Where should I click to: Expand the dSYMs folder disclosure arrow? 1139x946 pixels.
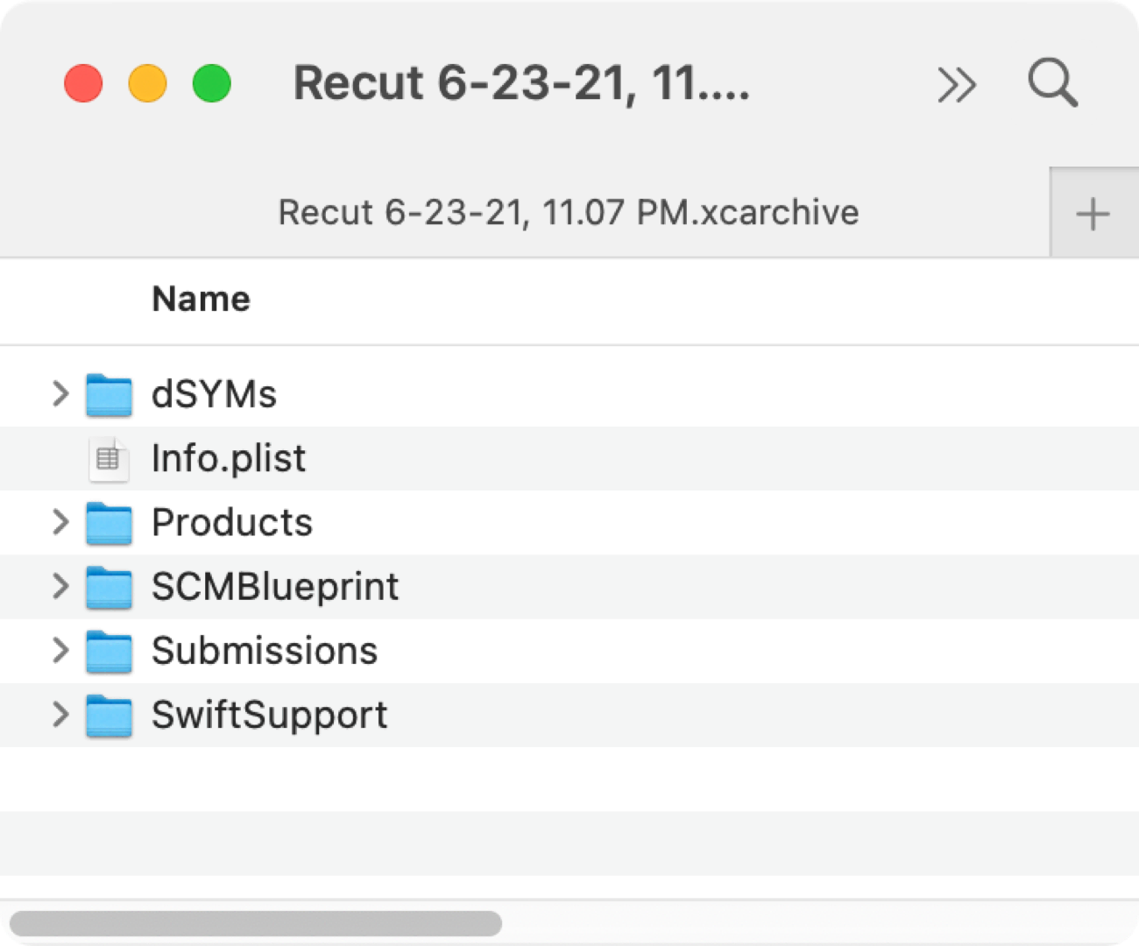[60, 393]
